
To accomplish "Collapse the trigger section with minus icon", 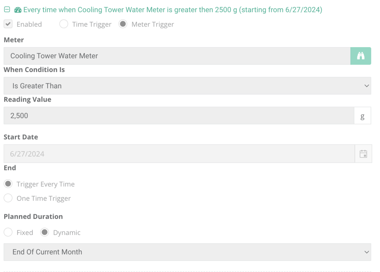I will click(7, 10).
